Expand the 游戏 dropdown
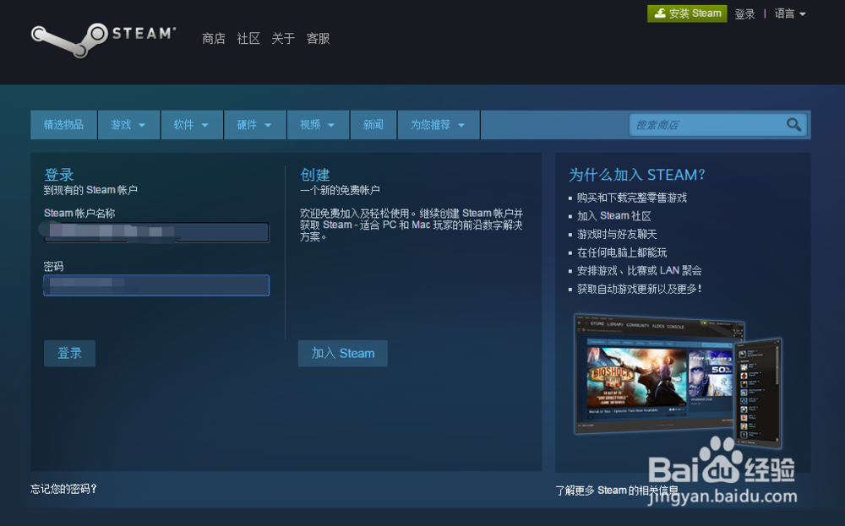Image resolution: width=845 pixels, height=526 pixels. point(128,125)
